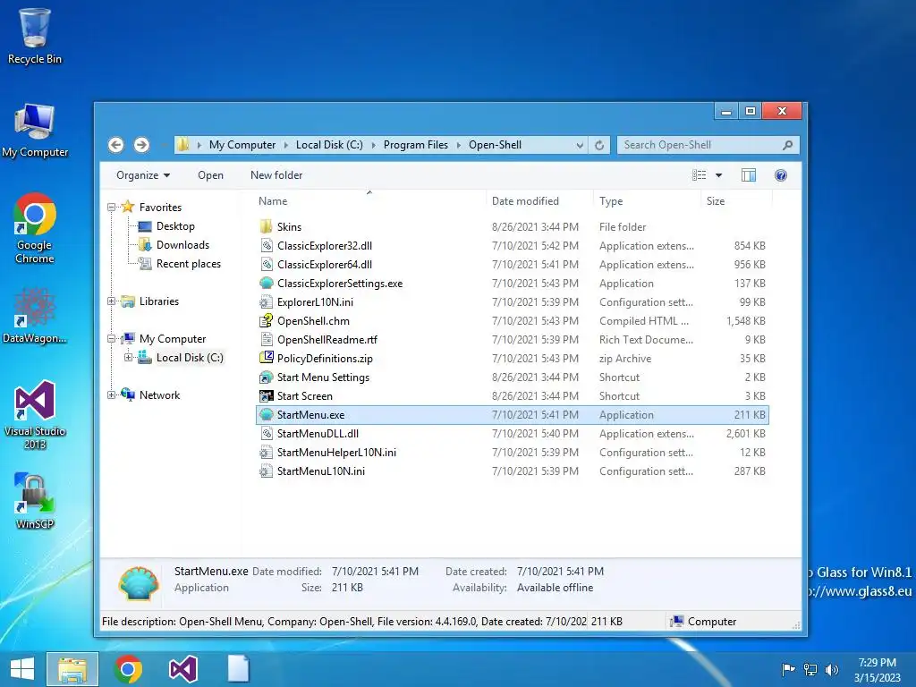
Task: Select the StartMenu.exe file row
Action: (513, 415)
